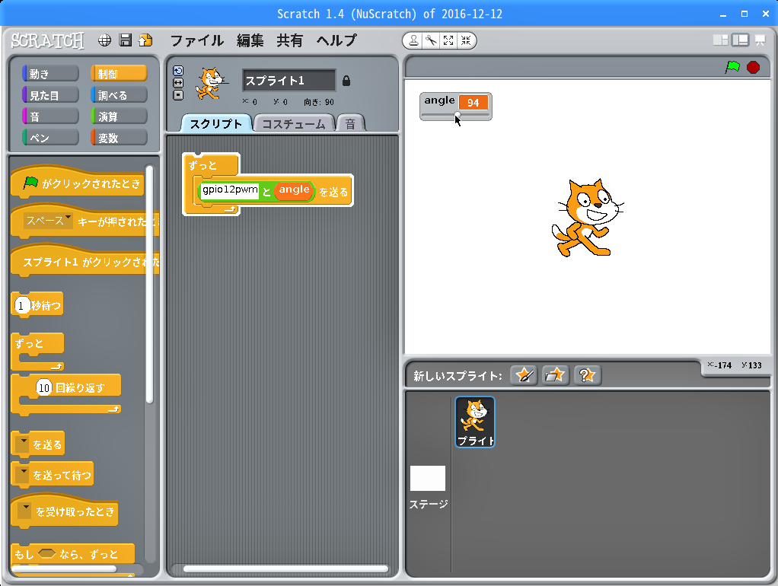Click the angle slider handle on stage
The width and height of the screenshot is (778, 586).
click(458, 116)
